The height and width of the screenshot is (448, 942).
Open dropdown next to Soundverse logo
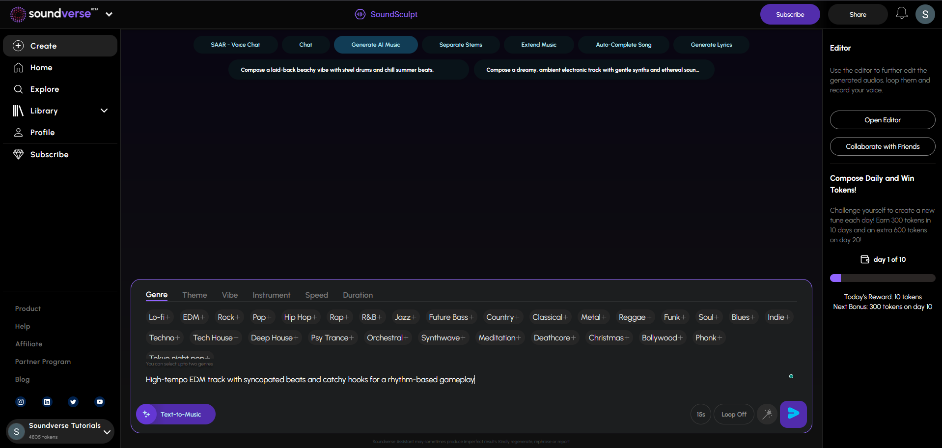click(109, 14)
